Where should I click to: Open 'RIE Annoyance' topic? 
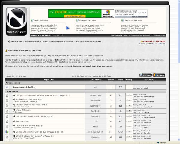[22, 121]
